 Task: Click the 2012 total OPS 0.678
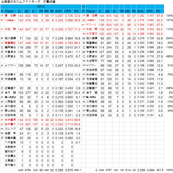click(x=69, y=170)
